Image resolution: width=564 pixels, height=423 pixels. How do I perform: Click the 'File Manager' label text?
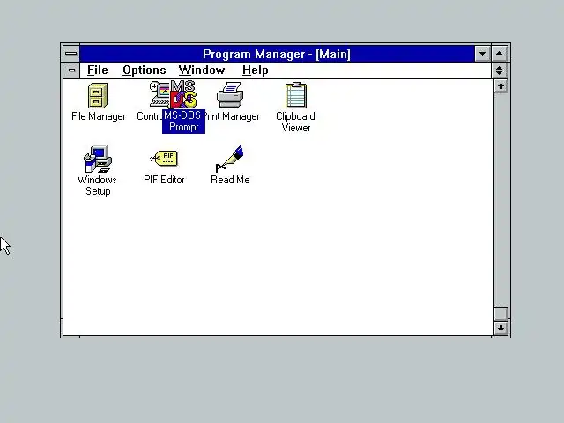pyautogui.click(x=98, y=116)
